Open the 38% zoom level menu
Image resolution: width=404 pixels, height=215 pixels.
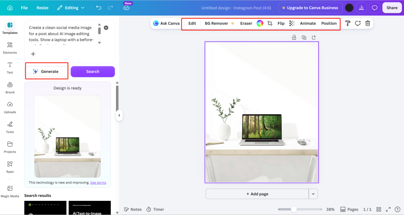(x=330, y=209)
